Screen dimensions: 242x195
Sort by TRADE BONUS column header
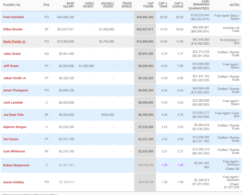tap(127, 5)
